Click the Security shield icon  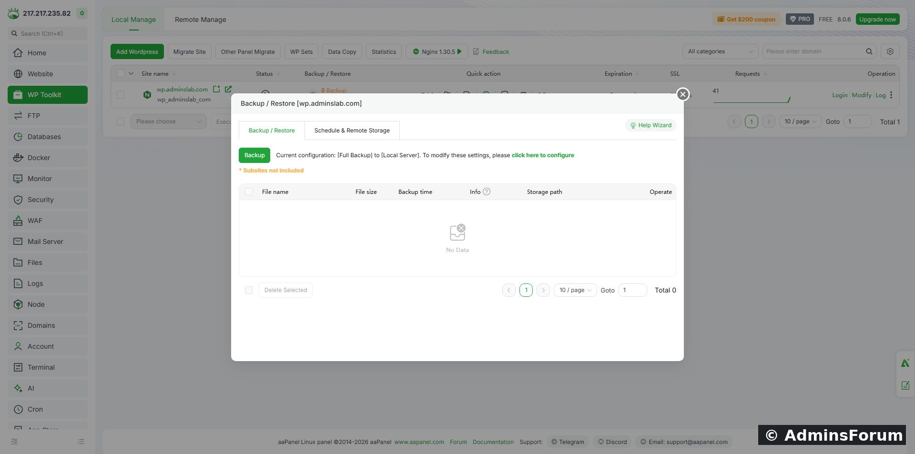pyautogui.click(x=18, y=200)
